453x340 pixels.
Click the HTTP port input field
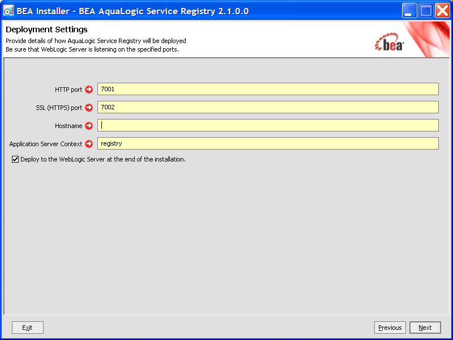coord(268,89)
